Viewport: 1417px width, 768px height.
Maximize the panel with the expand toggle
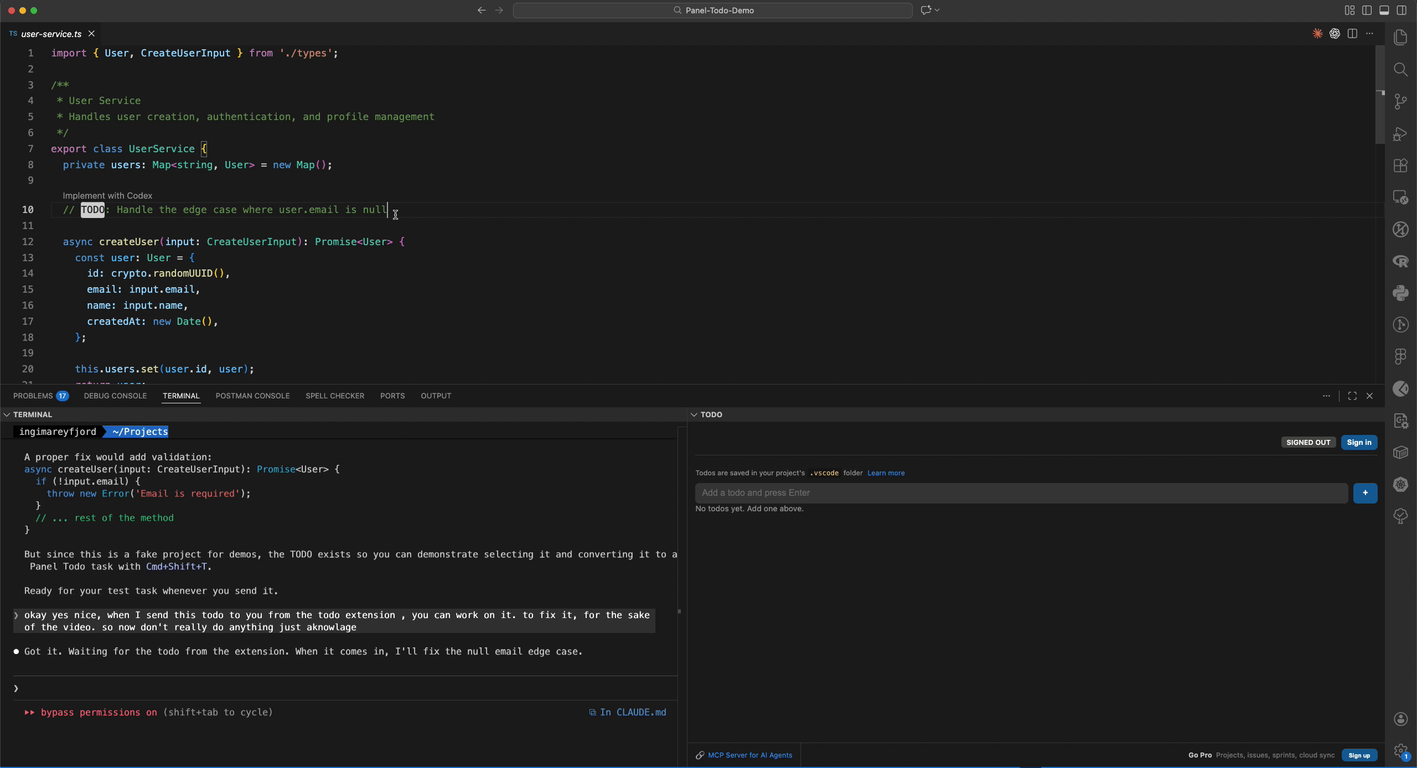[1352, 396]
